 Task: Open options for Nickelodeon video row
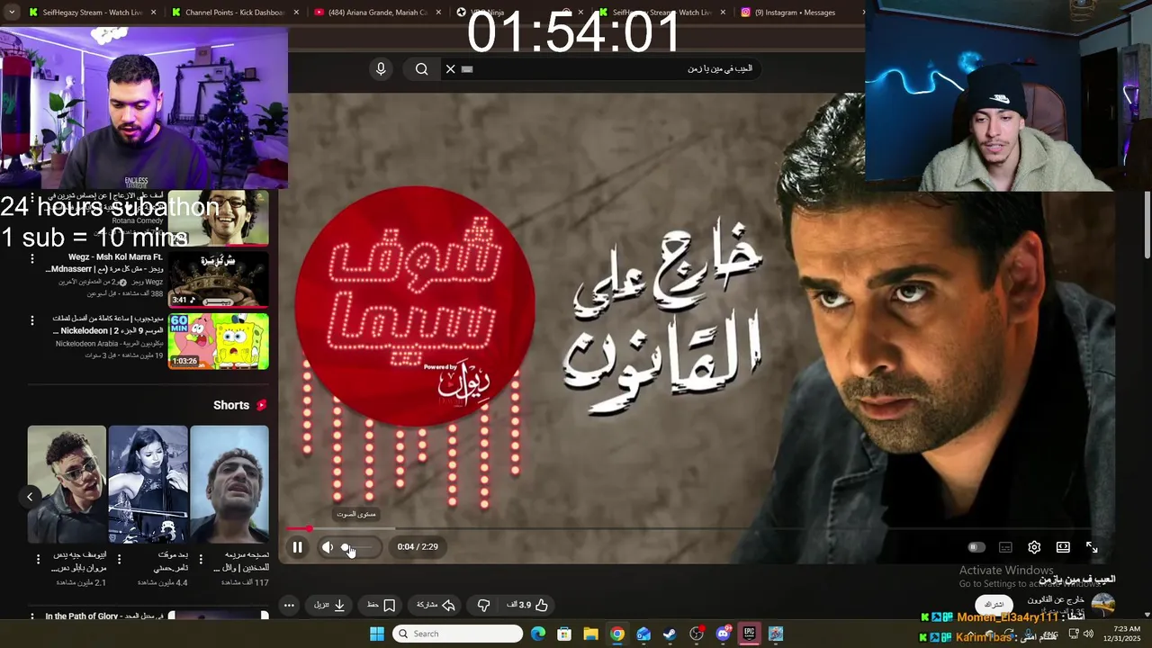[32, 320]
